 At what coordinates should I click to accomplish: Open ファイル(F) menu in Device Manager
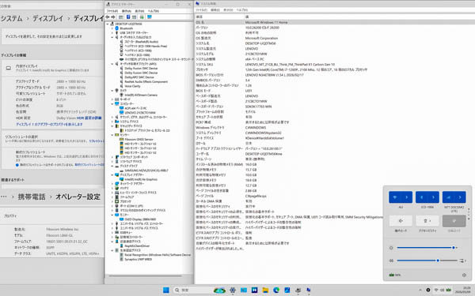[112, 11]
